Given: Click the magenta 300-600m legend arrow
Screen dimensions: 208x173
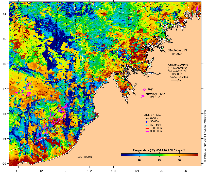Looking at the screenshot, I should click(x=147, y=132).
